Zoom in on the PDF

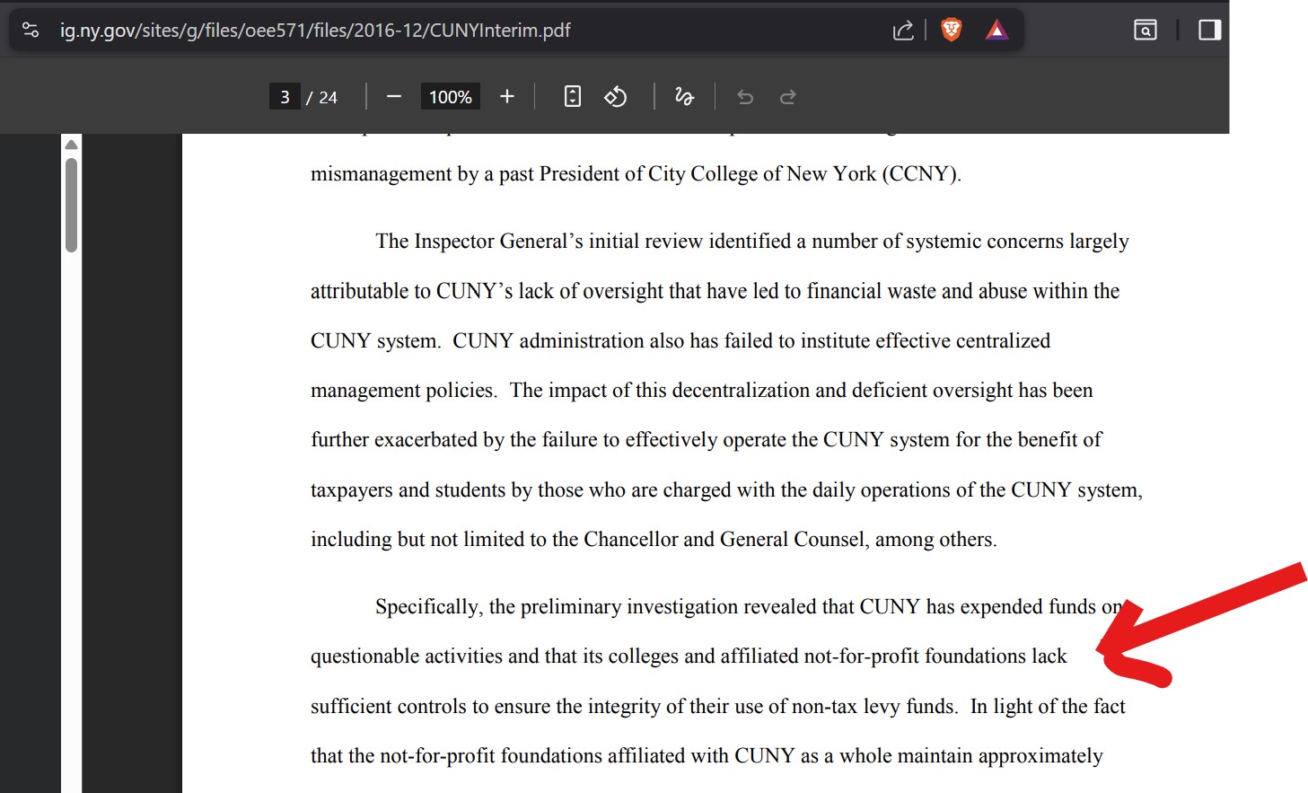pos(506,96)
